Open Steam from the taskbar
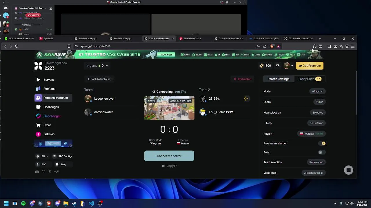 tap(74, 203)
